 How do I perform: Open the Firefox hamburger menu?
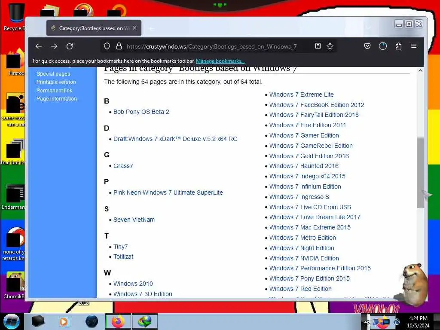[x=414, y=46]
